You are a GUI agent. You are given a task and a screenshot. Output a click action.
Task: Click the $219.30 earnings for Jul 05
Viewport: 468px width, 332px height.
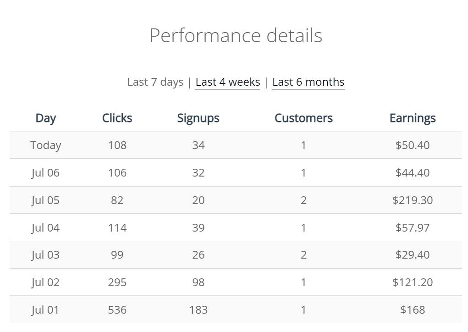tap(412, 200)
